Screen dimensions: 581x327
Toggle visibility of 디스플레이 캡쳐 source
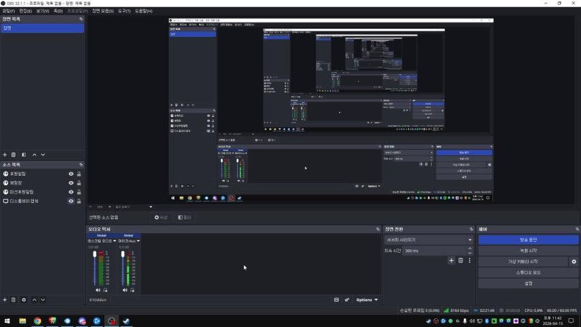click(71, 202)
